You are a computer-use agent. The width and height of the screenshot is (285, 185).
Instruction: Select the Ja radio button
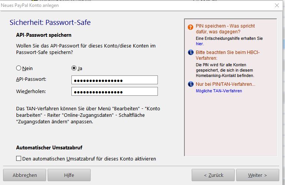click(x=74, y=68)
